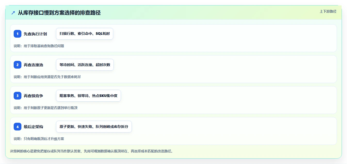
Task: Click the arrow icon beside the card title
Action: point(13,13)
